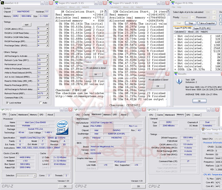Click the spd button in MemSet
The image size is (222, 190).
(x=27, y=25)
